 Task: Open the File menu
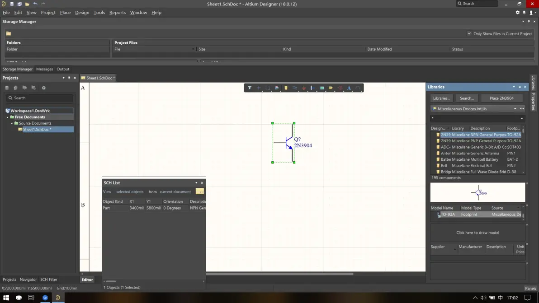click(x=6, y=12)
